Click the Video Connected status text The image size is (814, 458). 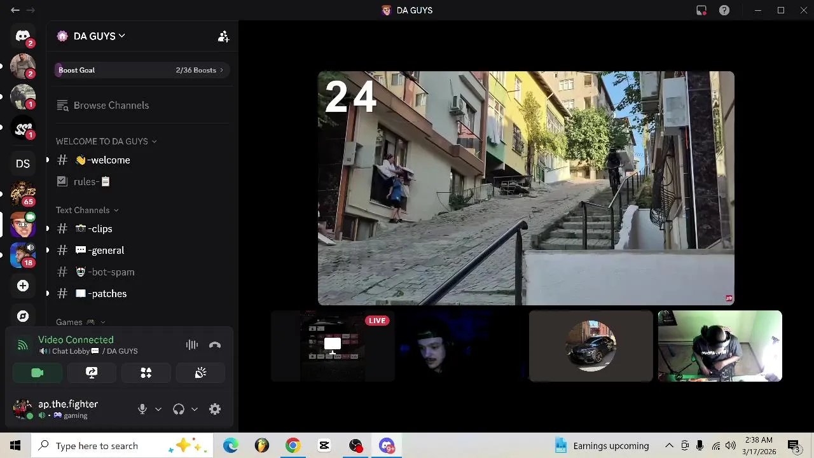point(76,340)
